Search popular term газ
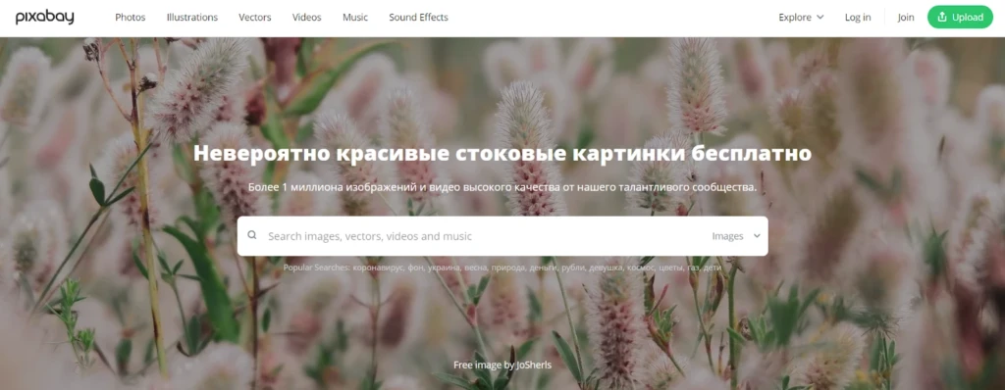The width and height of the screenshot is (1005, 390). [694, 268]
